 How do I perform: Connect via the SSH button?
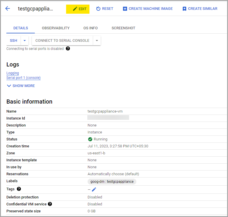pyautogui.click(x=14, y=41)
